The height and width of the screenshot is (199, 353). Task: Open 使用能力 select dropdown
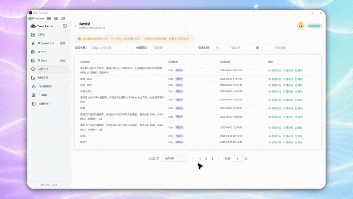pyautogui.click(x=170, y=48)
